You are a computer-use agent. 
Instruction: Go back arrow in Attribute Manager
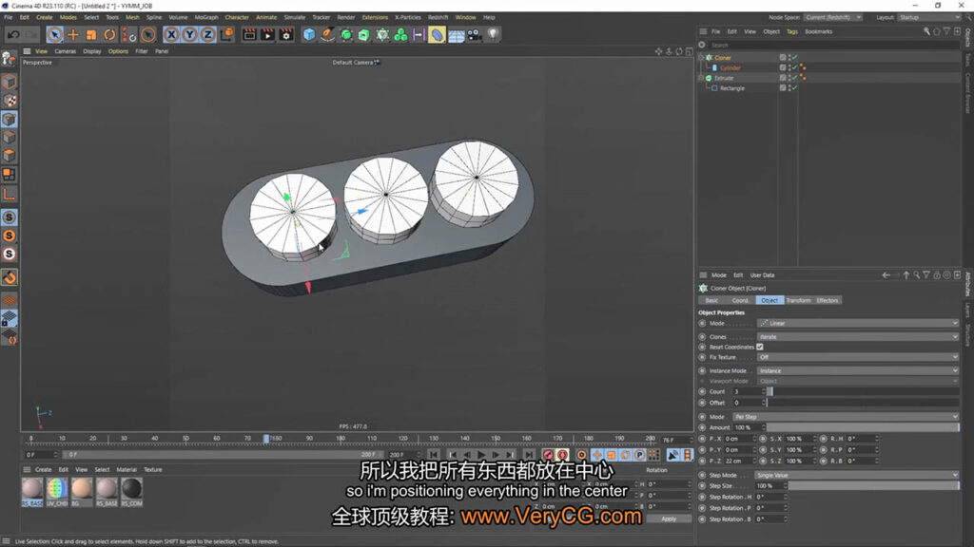886,274
